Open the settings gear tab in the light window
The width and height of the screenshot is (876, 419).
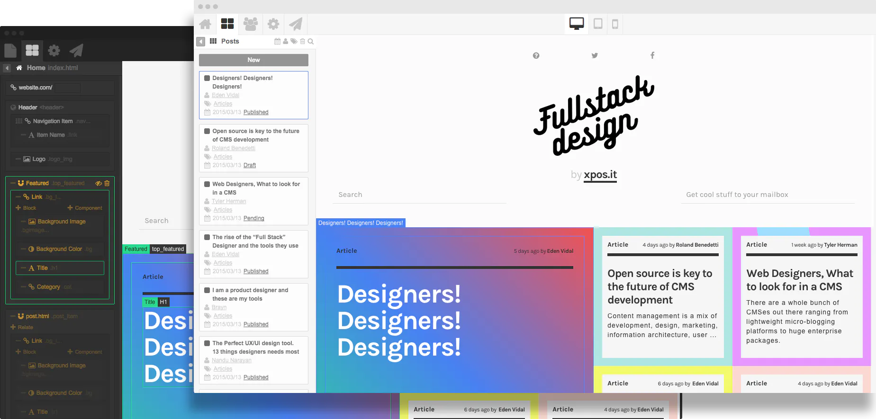coord(273,24)
